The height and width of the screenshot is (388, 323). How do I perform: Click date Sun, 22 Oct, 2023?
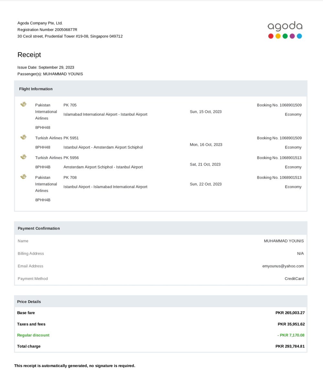[206, 184]
